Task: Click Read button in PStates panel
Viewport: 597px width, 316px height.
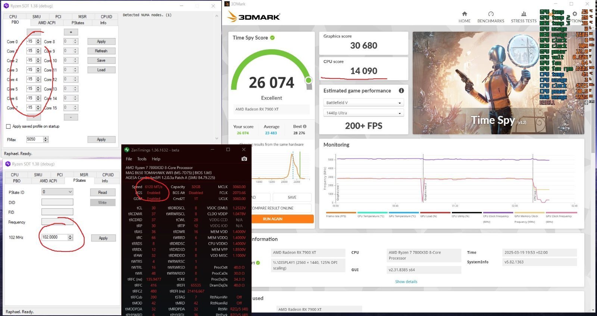Action: pyautogui.click(x=103, y=193)
